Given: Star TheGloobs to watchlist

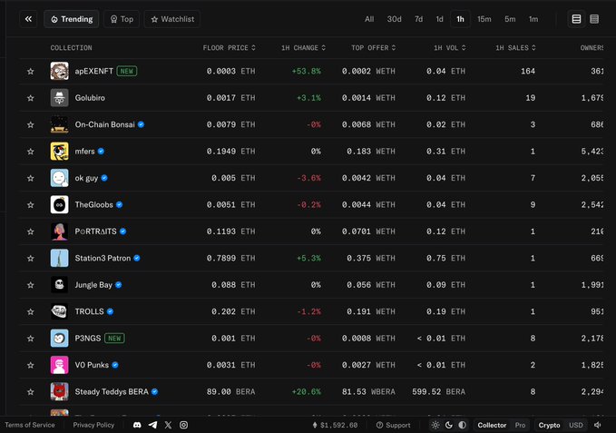Looking at the screenshot, I should 30,205.
